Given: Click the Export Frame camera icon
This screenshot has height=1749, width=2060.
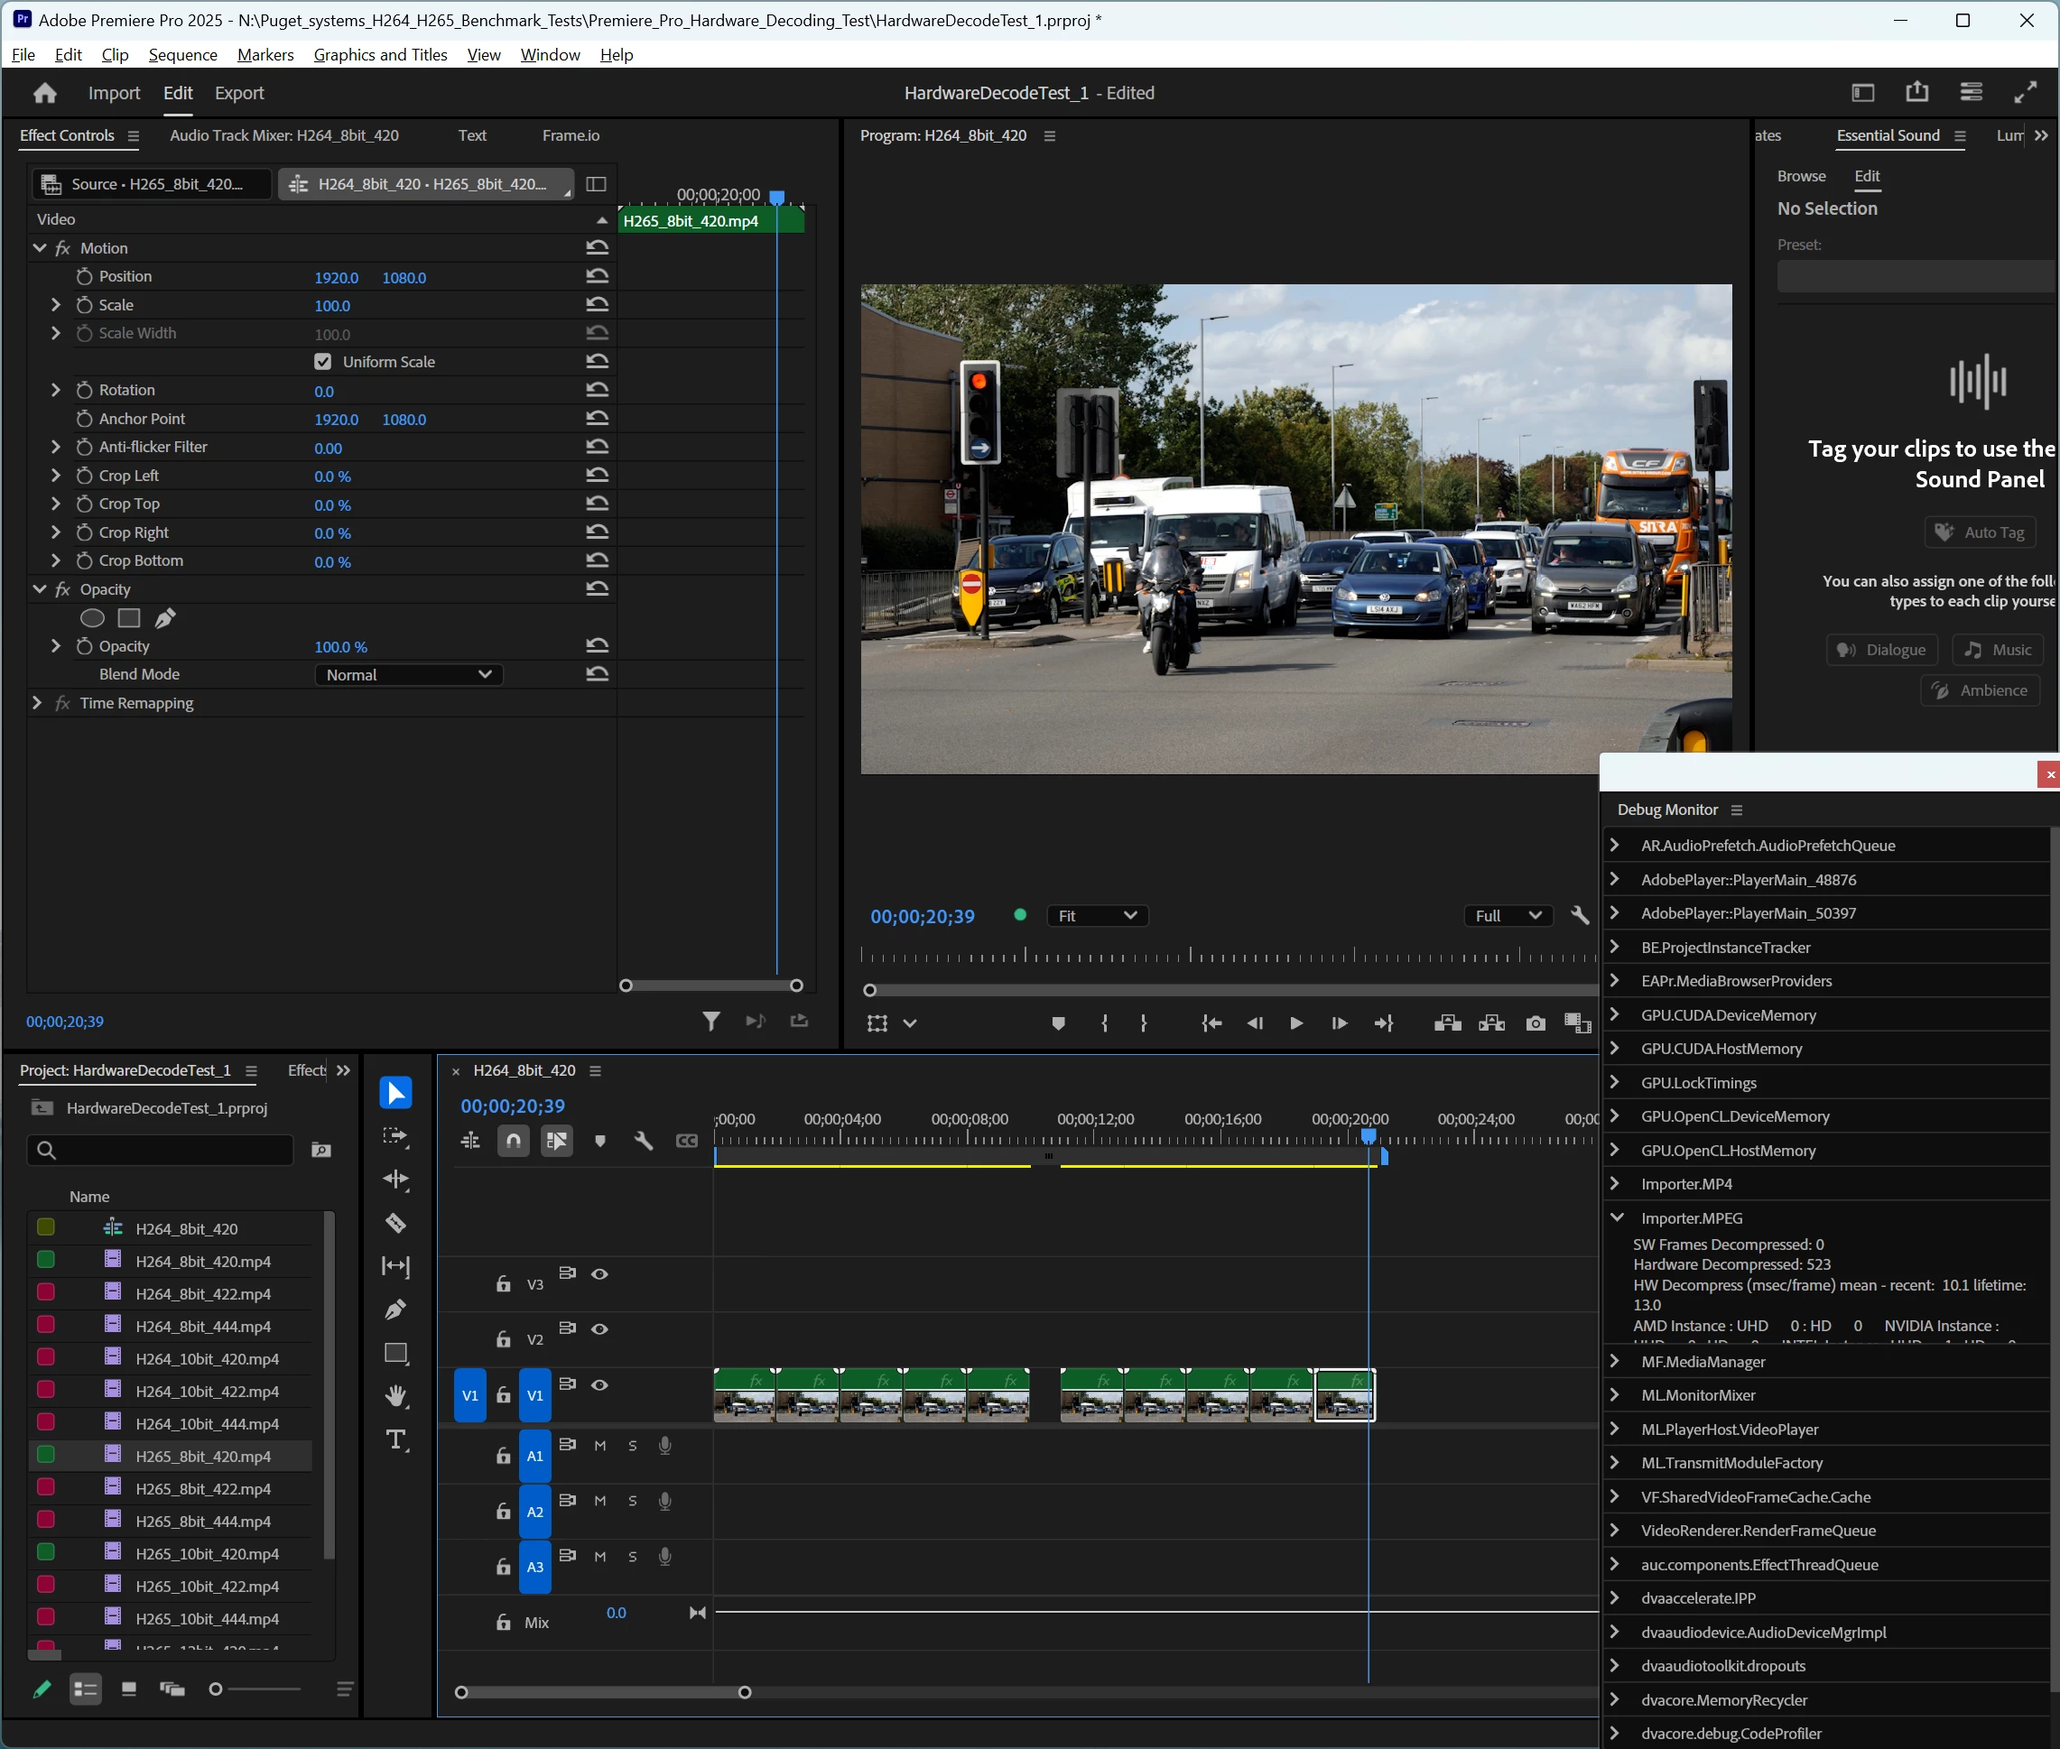Looking at the screenshot, I should click(x=1536, y=1023).
